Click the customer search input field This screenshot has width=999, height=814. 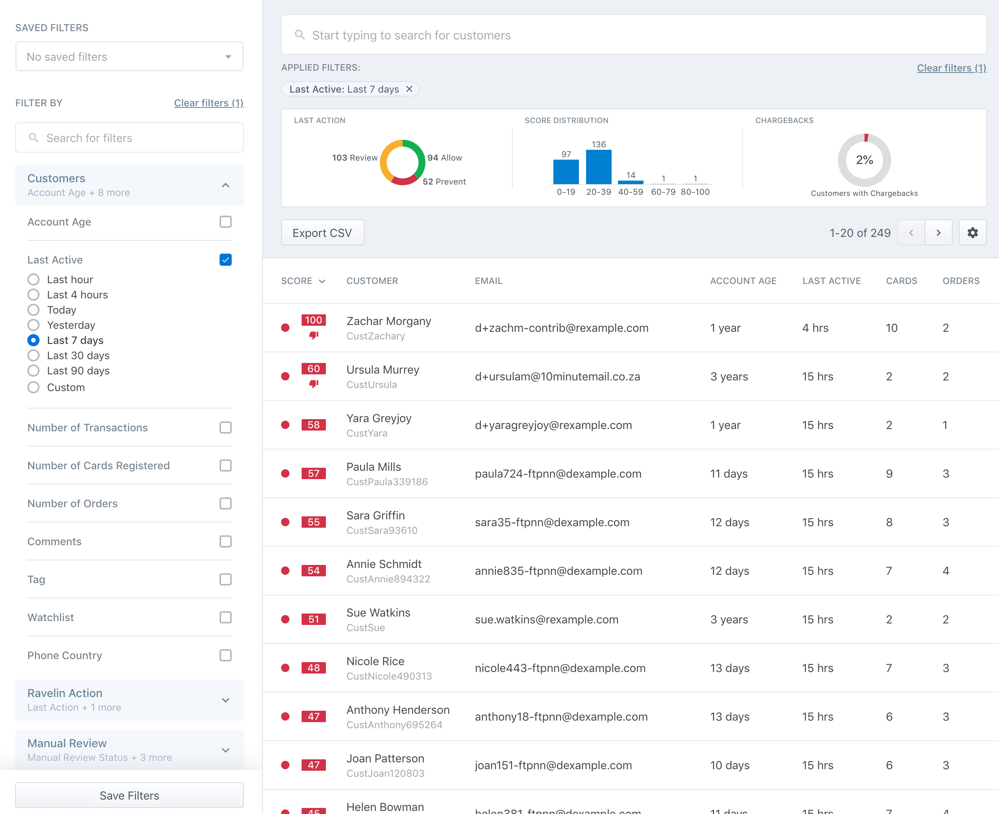point(633,35)
